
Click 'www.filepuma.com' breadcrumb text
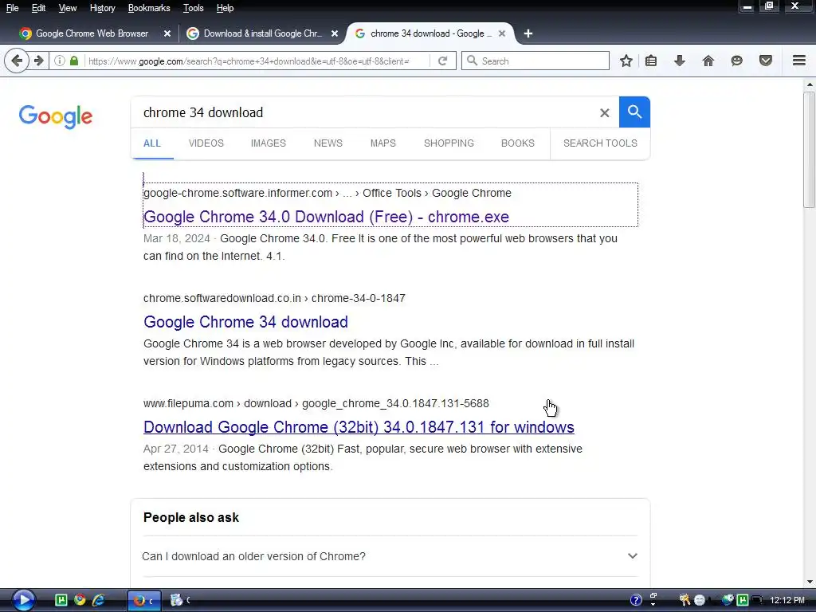pyautogui.click(x=188, y=403)
